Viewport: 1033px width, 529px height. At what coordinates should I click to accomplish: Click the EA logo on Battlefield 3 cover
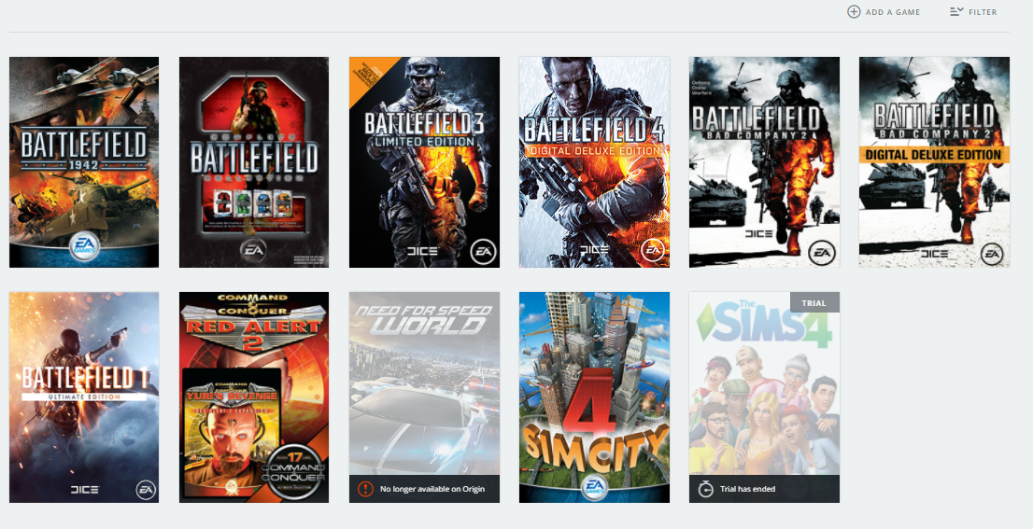point(483,251)
